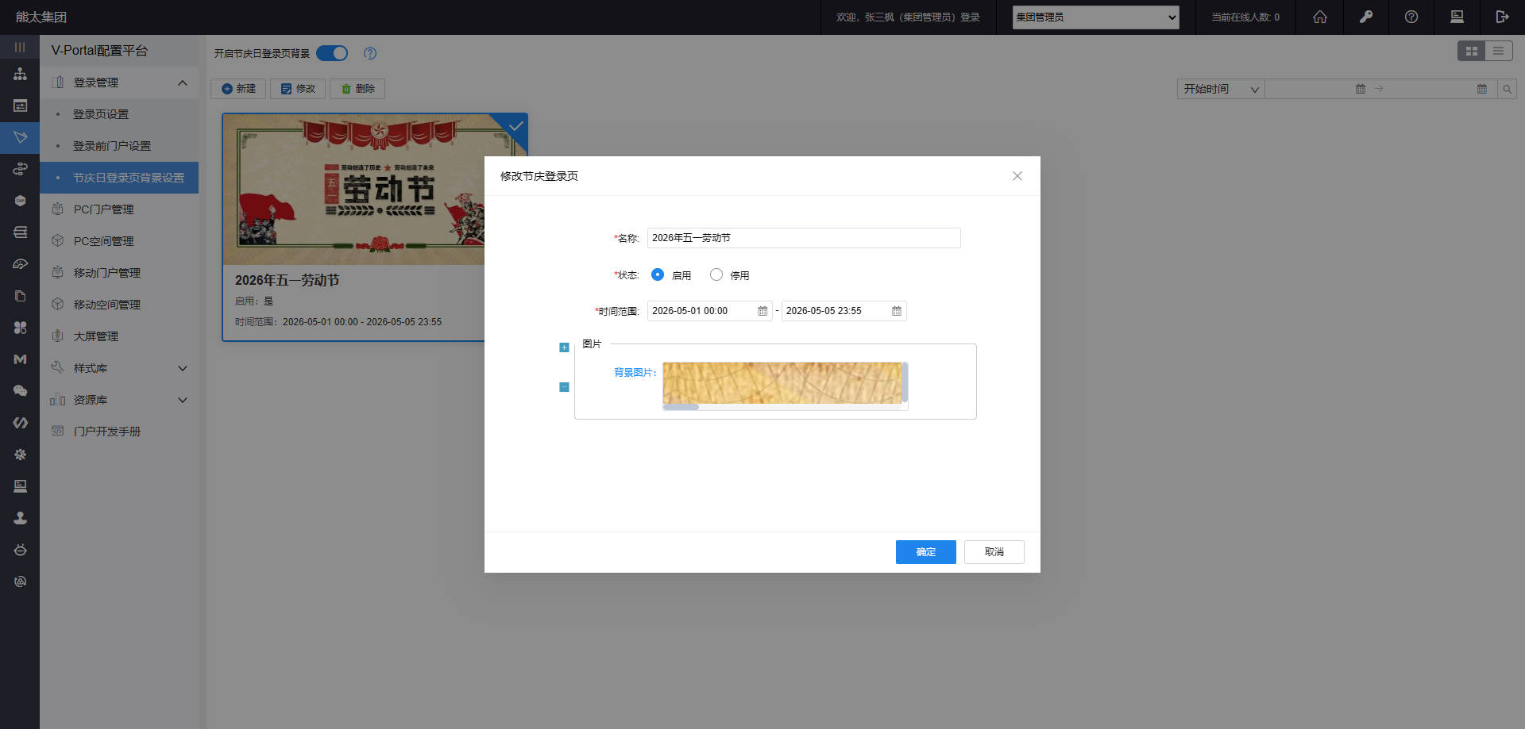Open the 集团管理员 role dropdown

[1095, 17]
